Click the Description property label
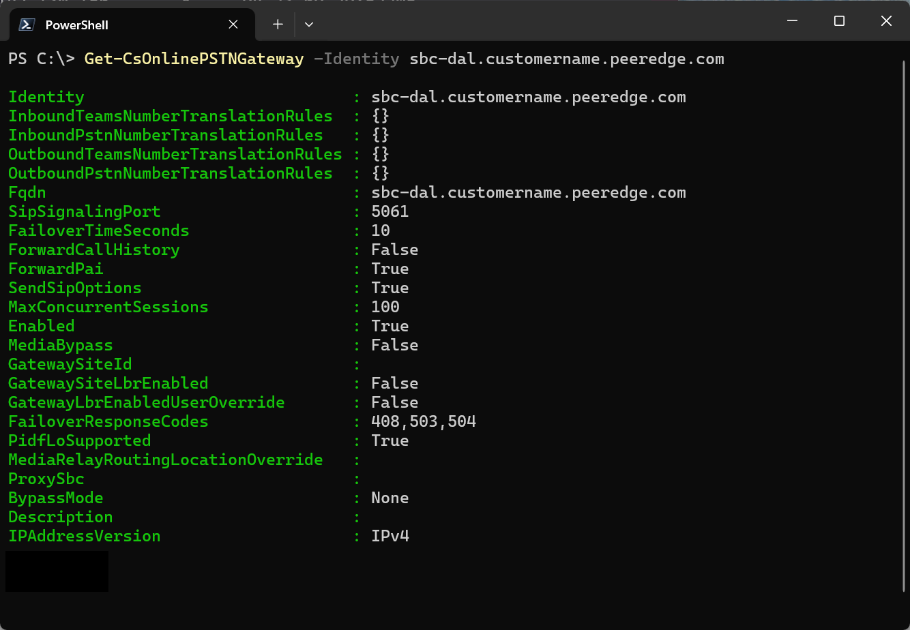Image resolution: width=910 pixels, height=630 pixels. click(x=61, y=517)
